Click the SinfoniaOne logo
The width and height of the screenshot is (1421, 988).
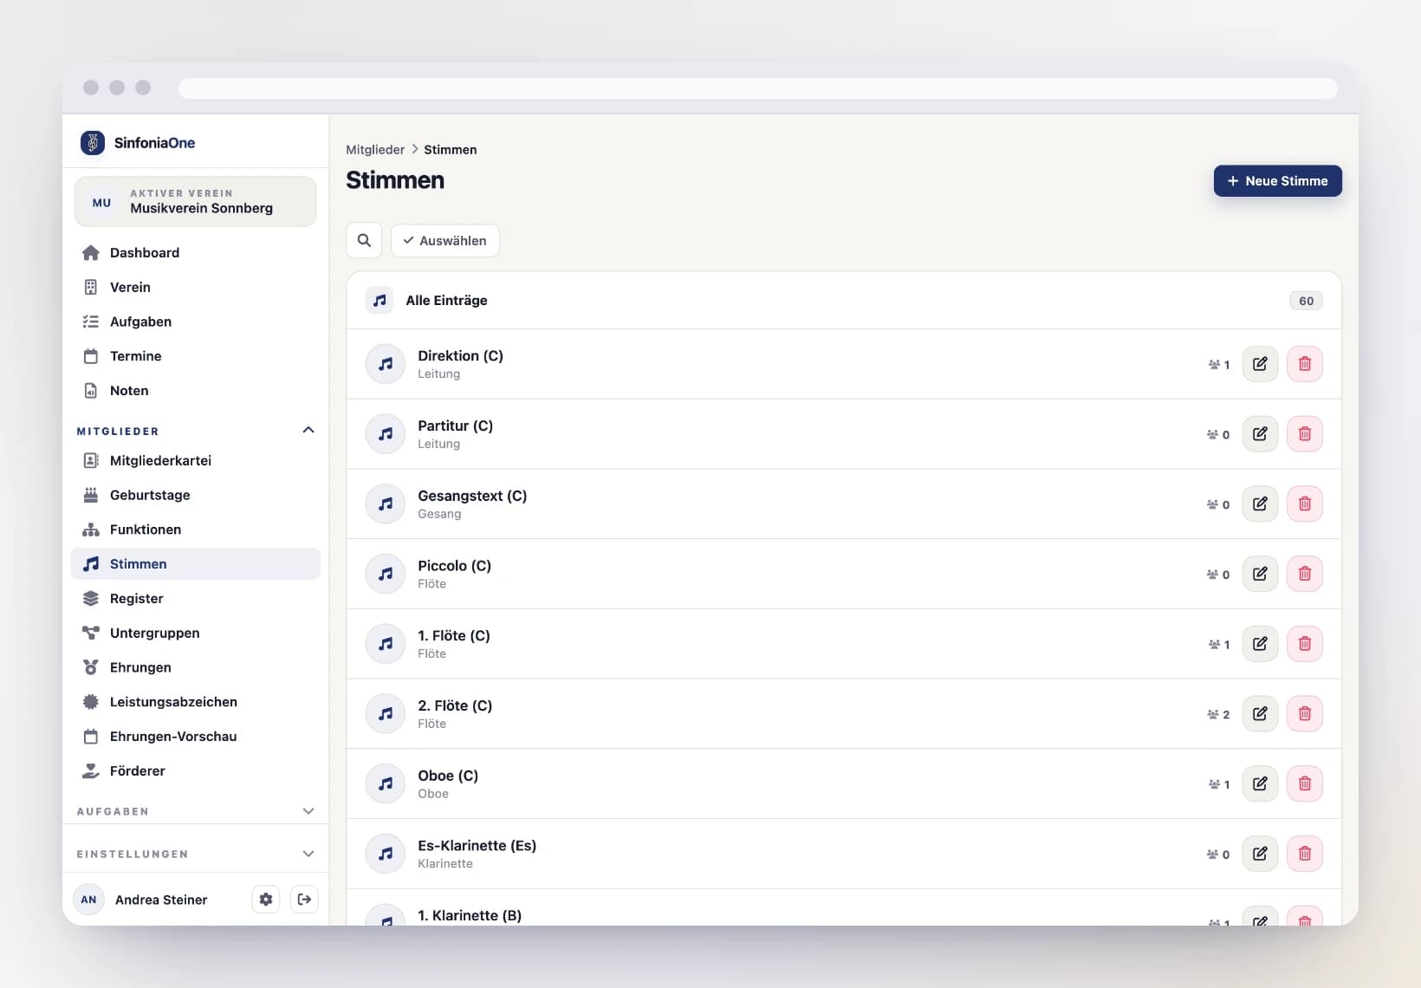pyautogui.click(x=139, y=143)
